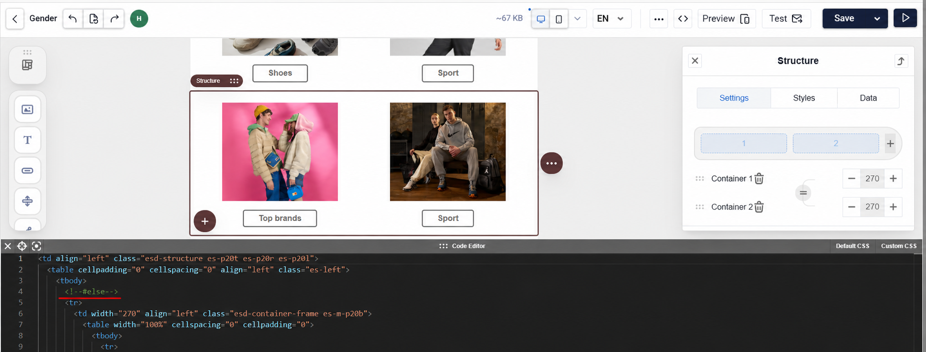The image size is (926, 352).
Task: Delete Container 2 with the trash icon
Action: click(x=759, y=207)
